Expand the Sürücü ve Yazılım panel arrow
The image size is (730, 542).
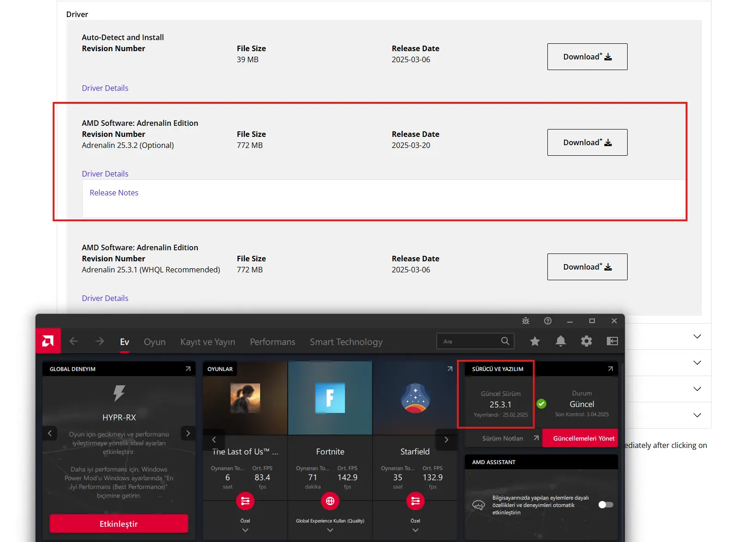[611, 369]
